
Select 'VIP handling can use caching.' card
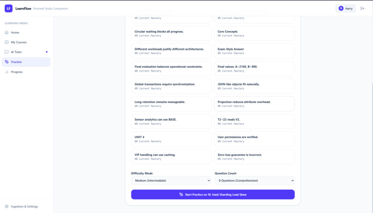pos(171,157)
